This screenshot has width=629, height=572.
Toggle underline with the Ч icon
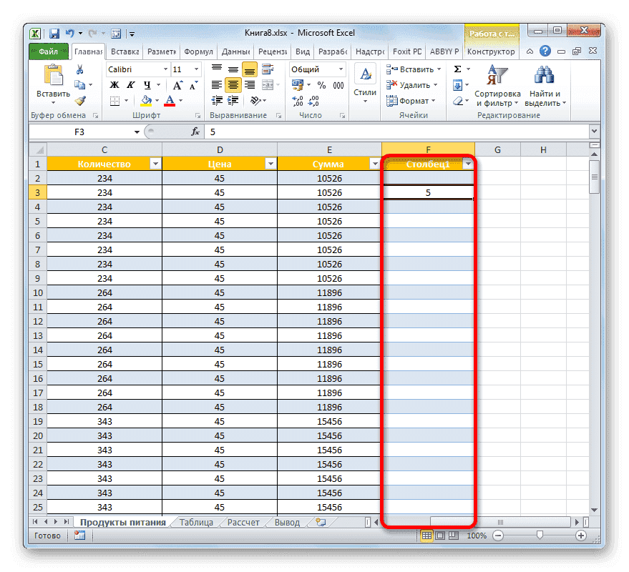pyautogui.click(x=147, y=84)
